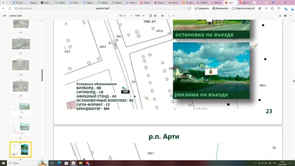Select page 28 thumbnail
The width and height of the screenshot is (295, 166).
(x=21, y=65)
